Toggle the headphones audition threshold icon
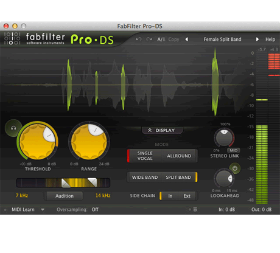 click(13, 128)
